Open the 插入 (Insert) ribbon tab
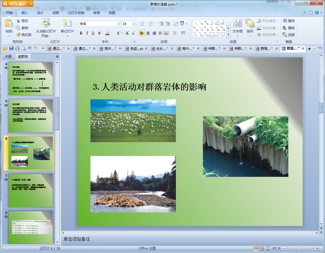 25,13
